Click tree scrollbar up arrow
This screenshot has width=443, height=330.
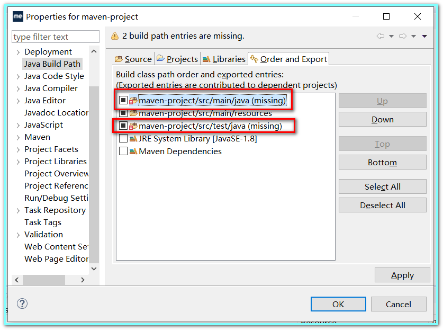tap(94, 51)
